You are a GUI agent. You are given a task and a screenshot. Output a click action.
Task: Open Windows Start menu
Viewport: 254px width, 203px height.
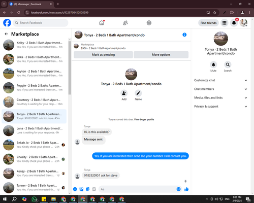click(5, 199)
